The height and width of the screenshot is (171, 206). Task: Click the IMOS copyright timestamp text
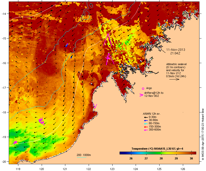(203, 134)
